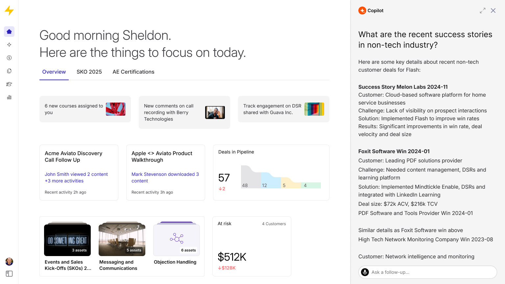
Task: Open the bar chart analytics icon
Action: (9, 97)
